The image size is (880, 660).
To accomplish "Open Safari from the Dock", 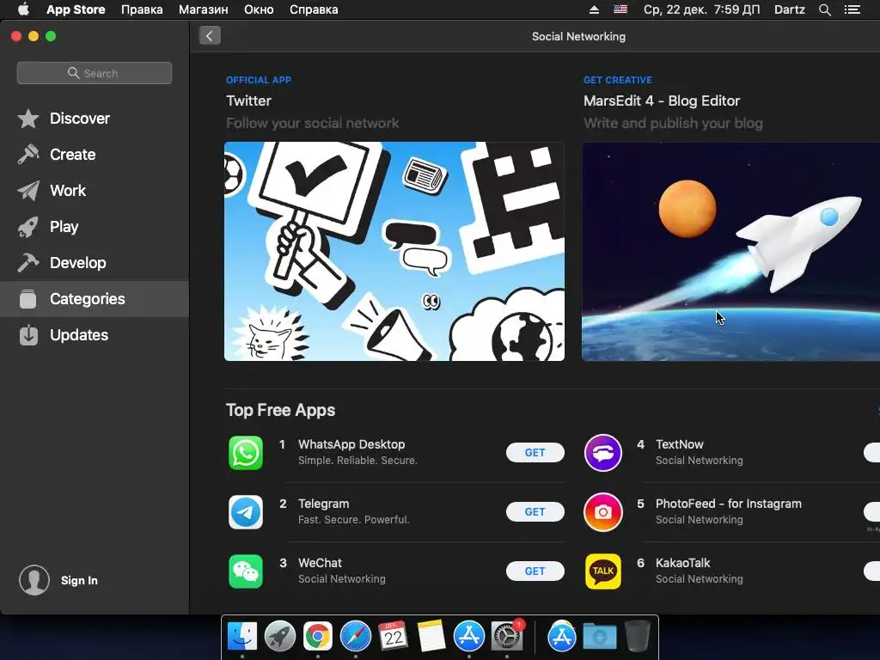I will tap(355, 637).
